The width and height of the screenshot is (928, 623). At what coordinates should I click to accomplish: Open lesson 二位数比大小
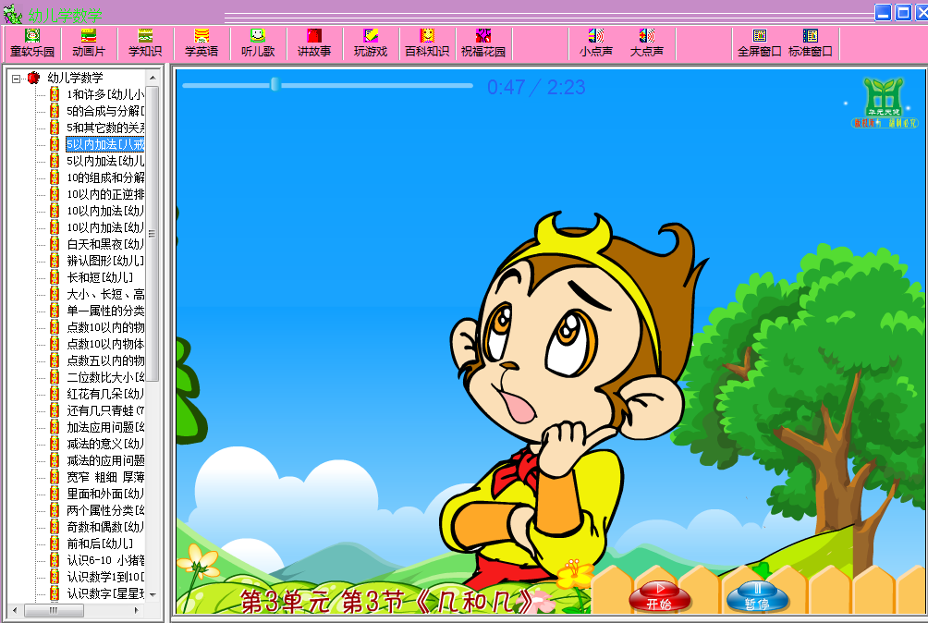104,377
